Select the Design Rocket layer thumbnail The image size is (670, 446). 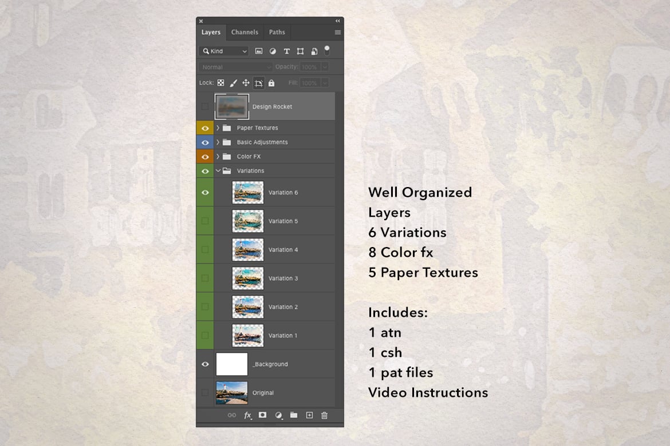point(231,107)
